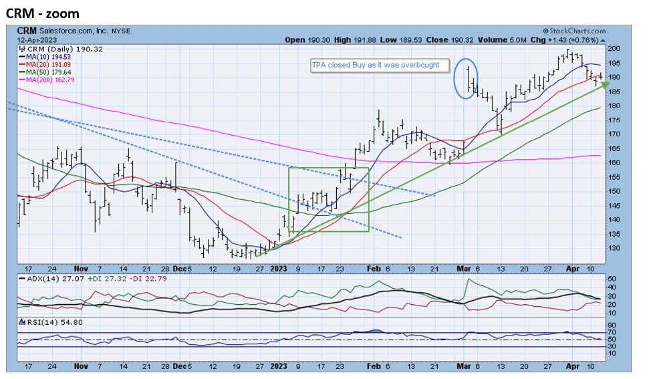653x379 pixels.
Task: Click the ADX(14) 27.07 indicator label
Action: (x=51, y=278)
